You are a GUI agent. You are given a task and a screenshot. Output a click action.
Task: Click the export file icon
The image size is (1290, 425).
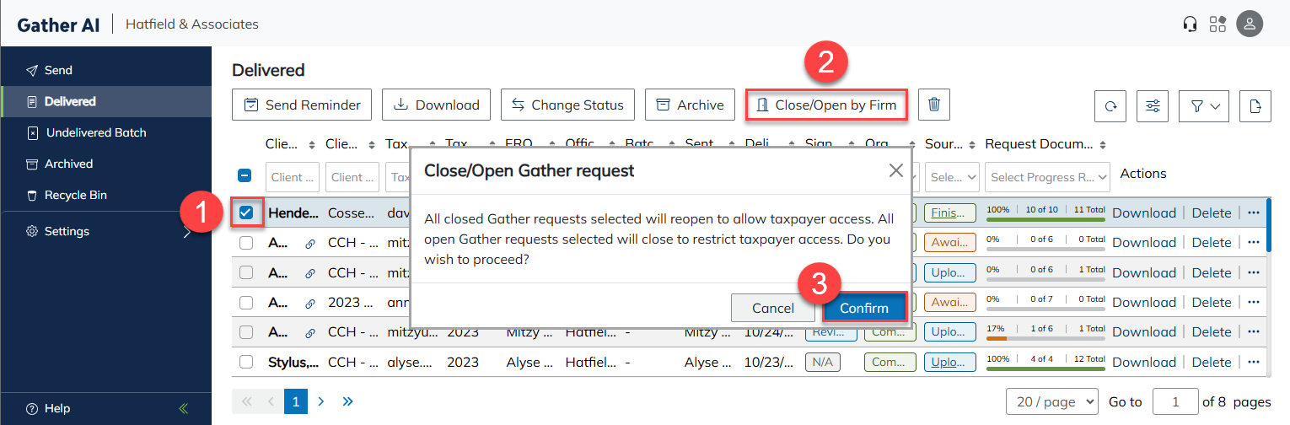[1255, 106]
